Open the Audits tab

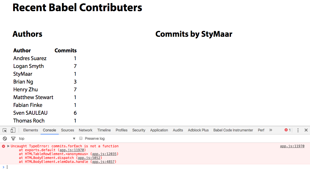pos(178,130)
